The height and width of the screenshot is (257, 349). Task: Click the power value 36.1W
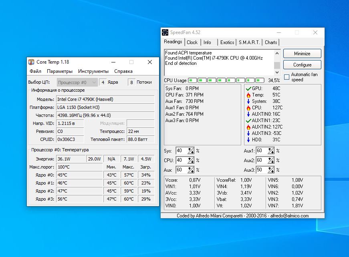(x=71, y=159)
